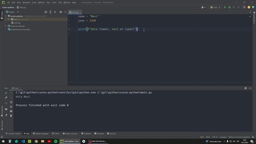Open the Refactor menu

tap(42, 2)
